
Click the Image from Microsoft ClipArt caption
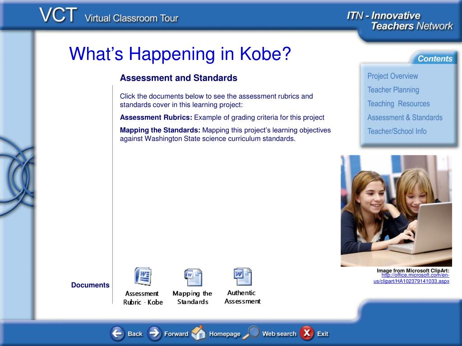pyautogui.click(x=413, y=270)
